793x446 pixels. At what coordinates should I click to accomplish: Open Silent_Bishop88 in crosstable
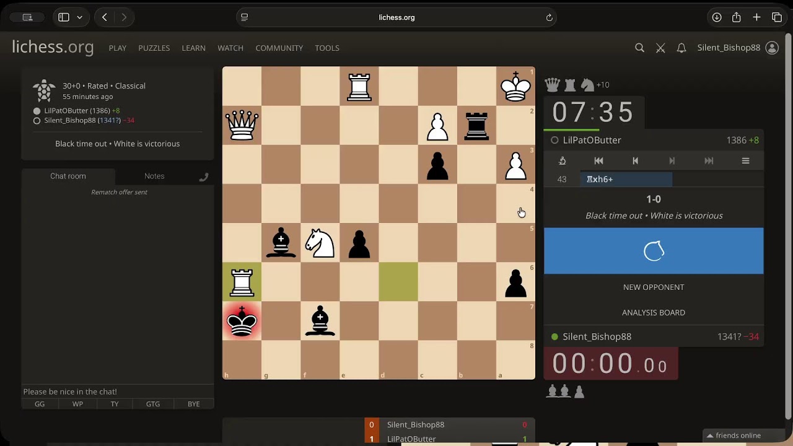point(416,424)
